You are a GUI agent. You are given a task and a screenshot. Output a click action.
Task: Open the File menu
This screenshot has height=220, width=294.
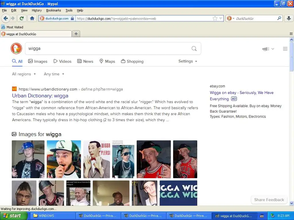pyautogui.click(x=4, y=10)
